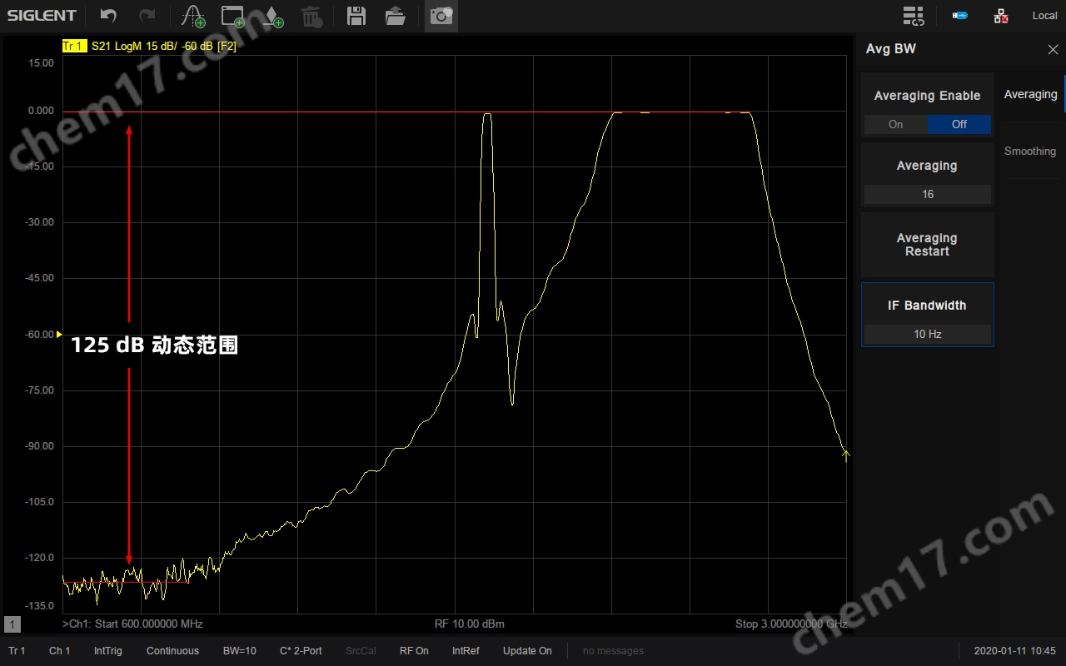Click the network connection status icon

(x=1001, y=16)
